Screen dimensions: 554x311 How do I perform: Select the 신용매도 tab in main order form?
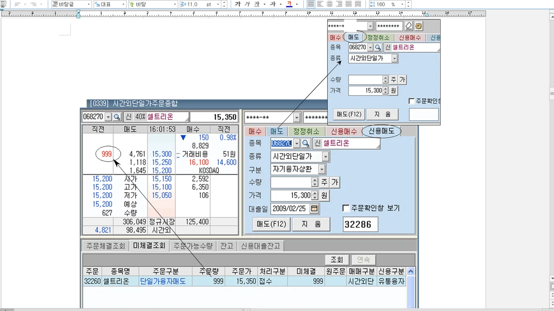(x=381, y=132)
